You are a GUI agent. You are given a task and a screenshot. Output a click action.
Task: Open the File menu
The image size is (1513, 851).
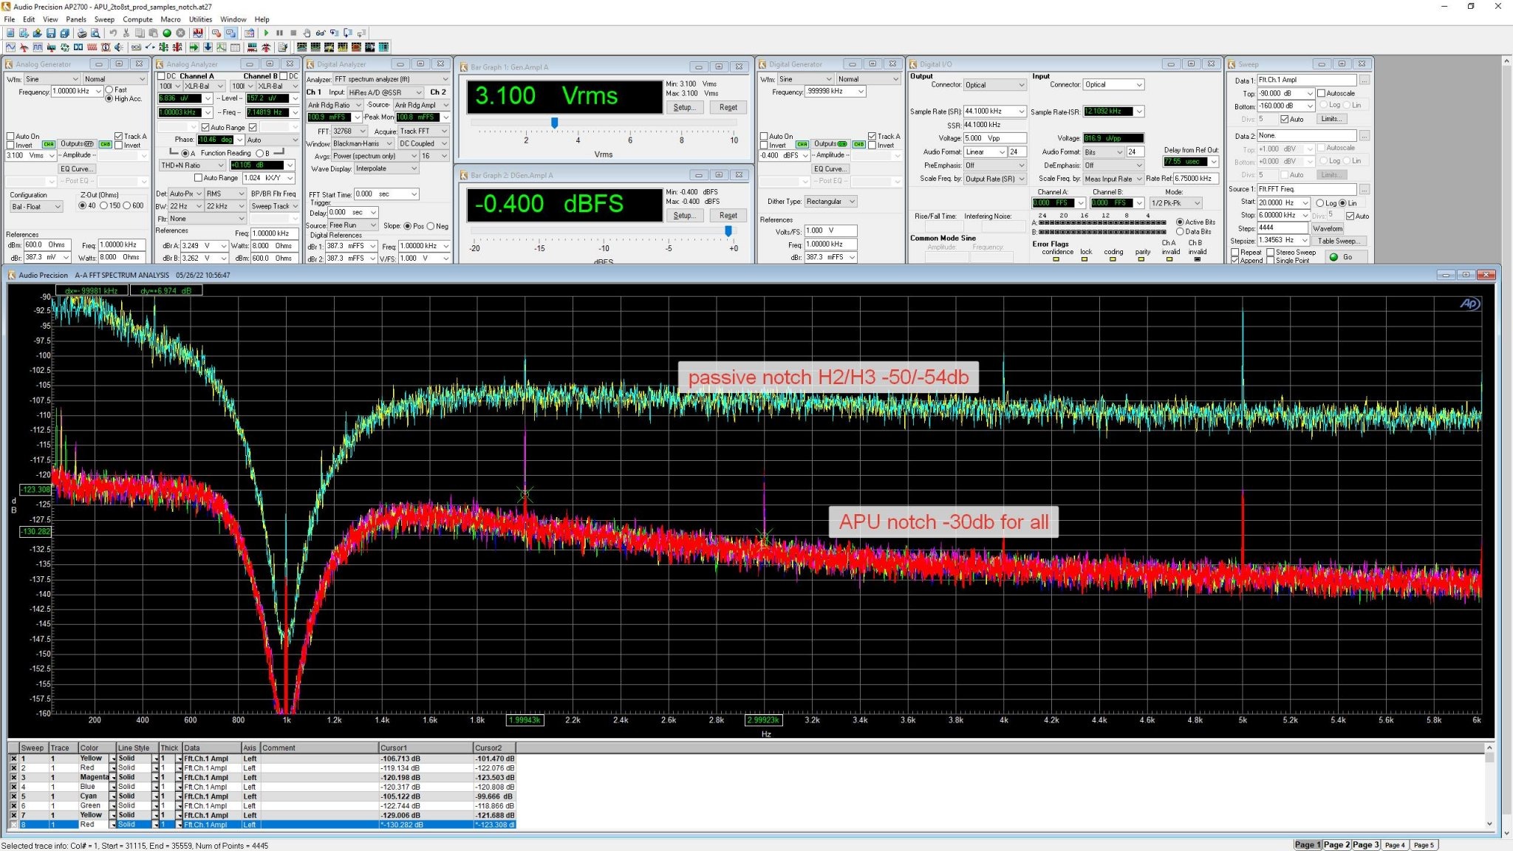click(x=9, y=19)
